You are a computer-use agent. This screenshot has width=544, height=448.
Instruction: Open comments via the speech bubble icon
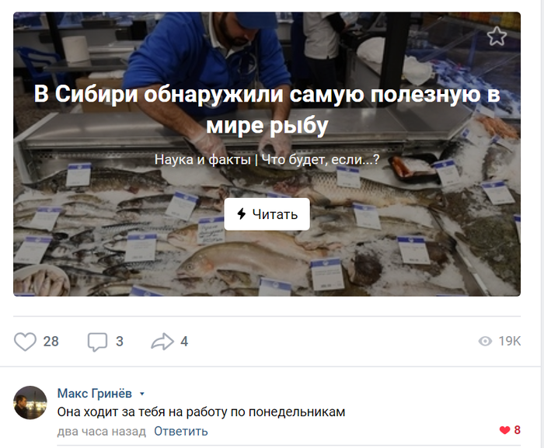[97, 342]
